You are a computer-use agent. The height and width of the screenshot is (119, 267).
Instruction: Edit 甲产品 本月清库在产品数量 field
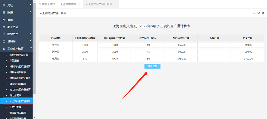click(114, 45)
